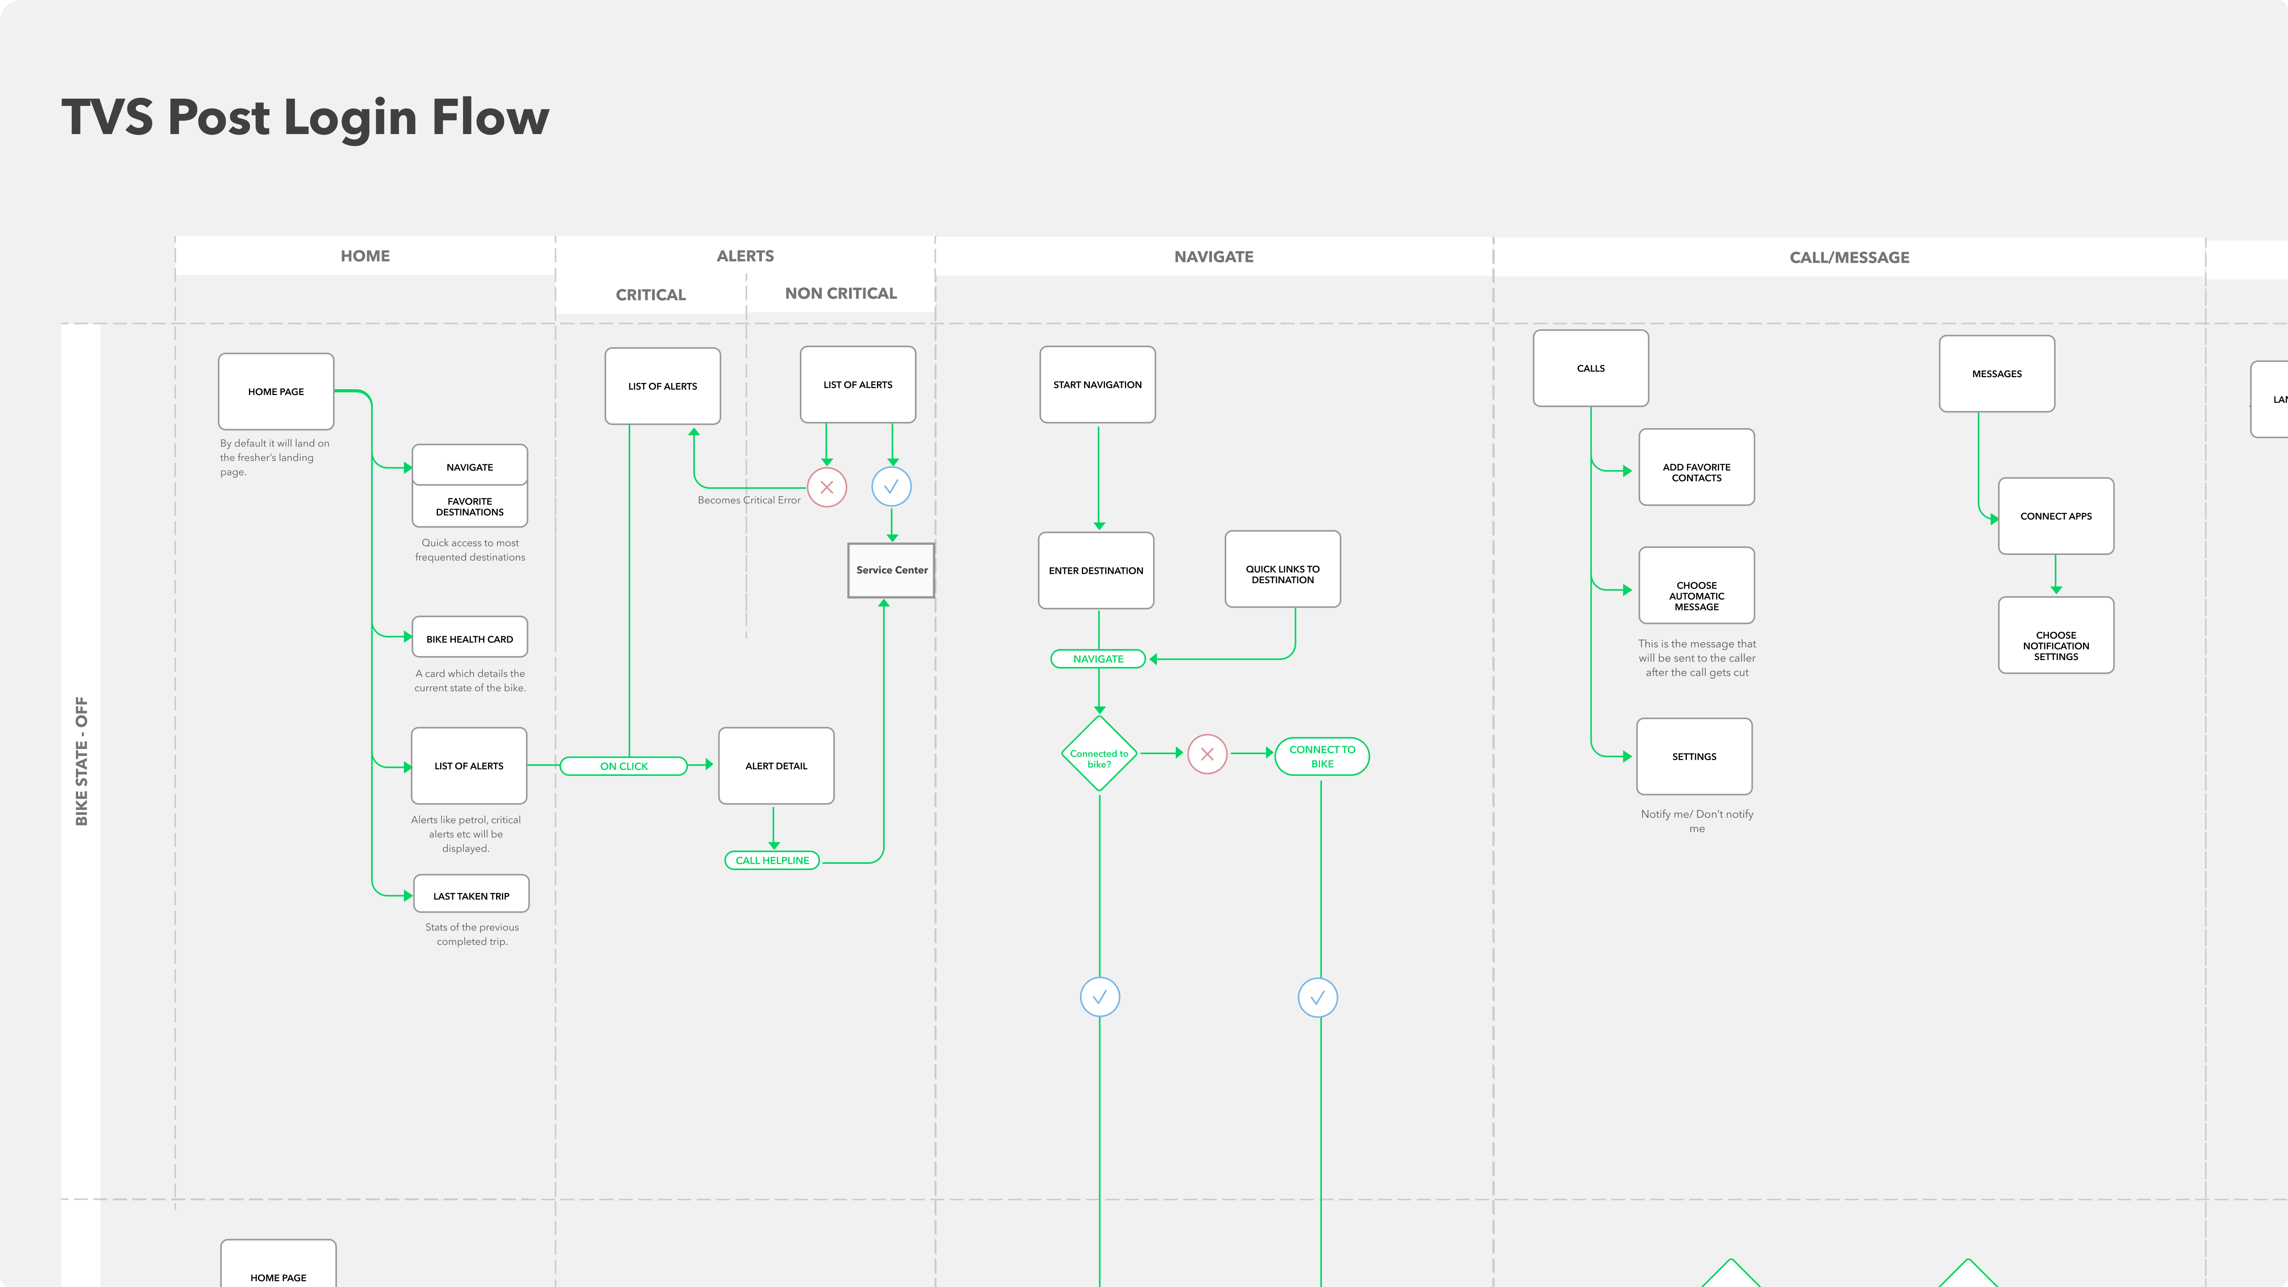This screenshot has height=1287, width=2288.
Task: Select the CRITICAL alerts sub-header
Action: click(650, 295)
